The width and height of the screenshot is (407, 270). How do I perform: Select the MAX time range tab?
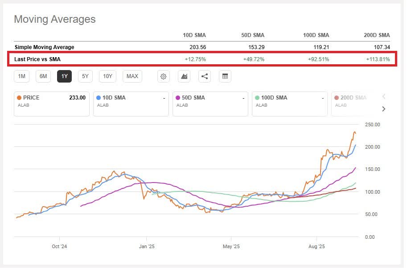(132, 76)
